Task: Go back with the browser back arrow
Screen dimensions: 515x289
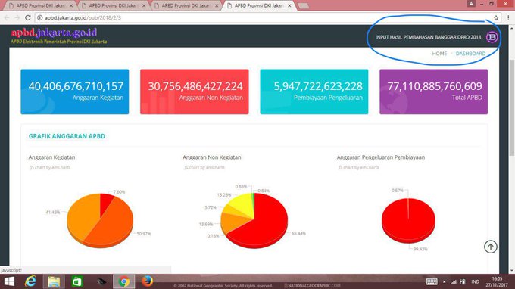Action: coord(7,17)
